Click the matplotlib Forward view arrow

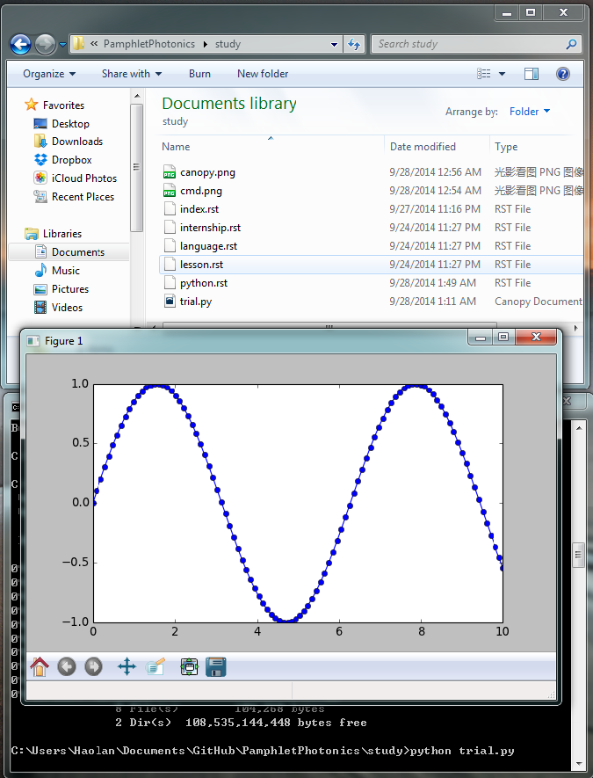pos(93,666)
